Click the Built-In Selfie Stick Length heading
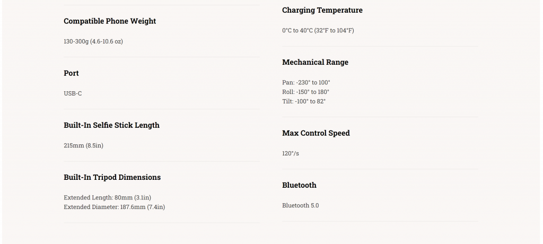The height and width of the screenshot is (244, 543). (x=111, y=125)
